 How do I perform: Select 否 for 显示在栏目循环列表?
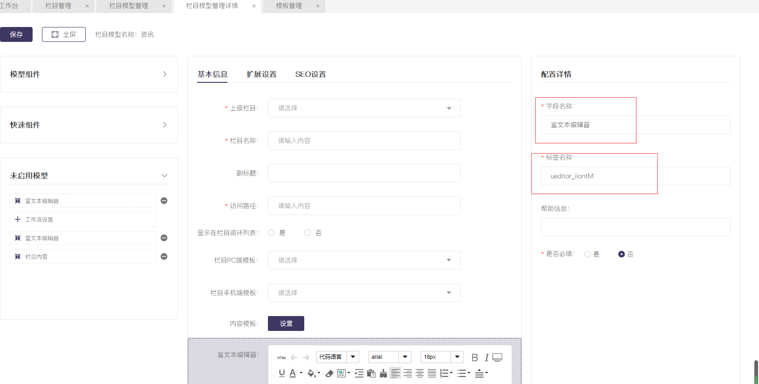pyautogui.click(x=308, y=233)
